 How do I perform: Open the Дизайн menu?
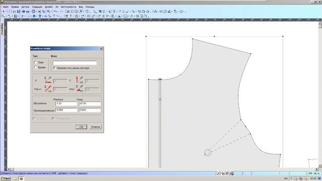click(x=48, y=7)
